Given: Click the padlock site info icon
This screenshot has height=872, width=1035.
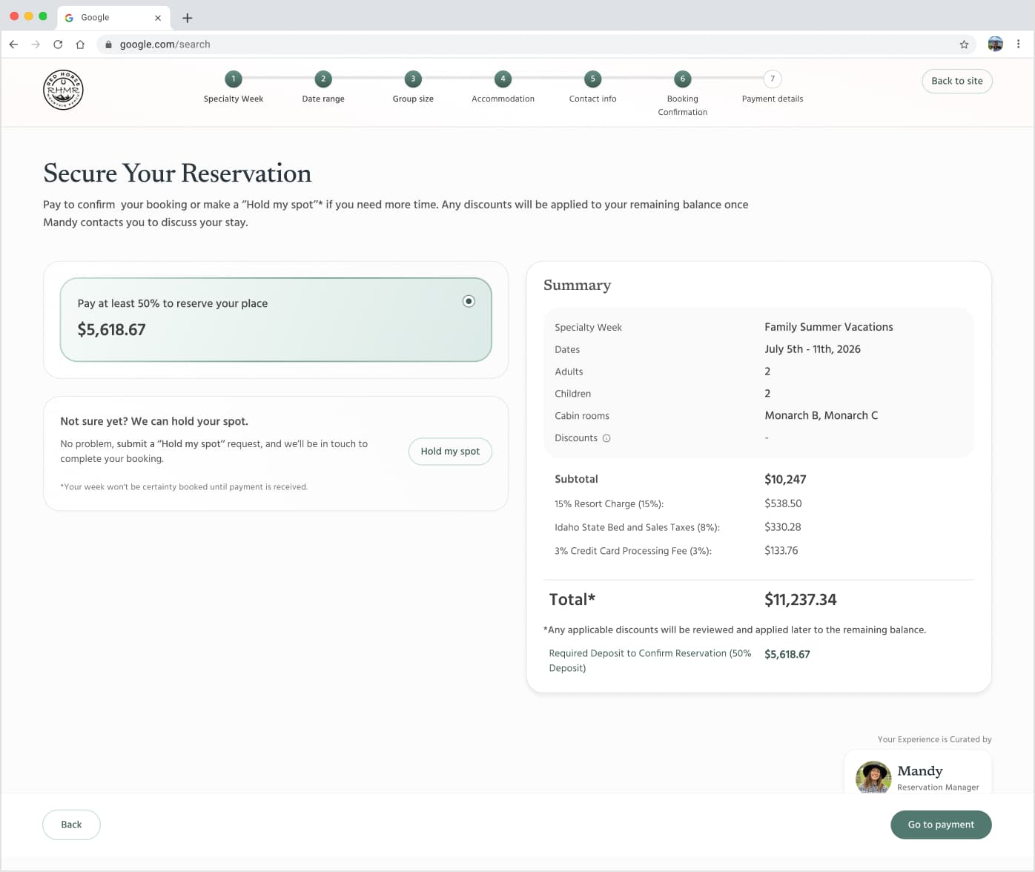Looking at the screenshot, I should (x=108, y=44).
